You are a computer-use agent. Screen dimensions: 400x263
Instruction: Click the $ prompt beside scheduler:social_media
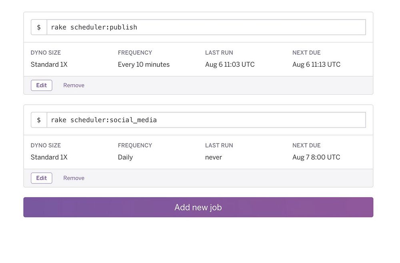[x=39, y=120]
